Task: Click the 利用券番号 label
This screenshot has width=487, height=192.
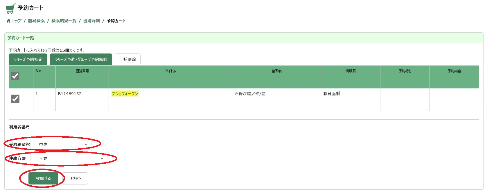Action: [x=19, y=127]
